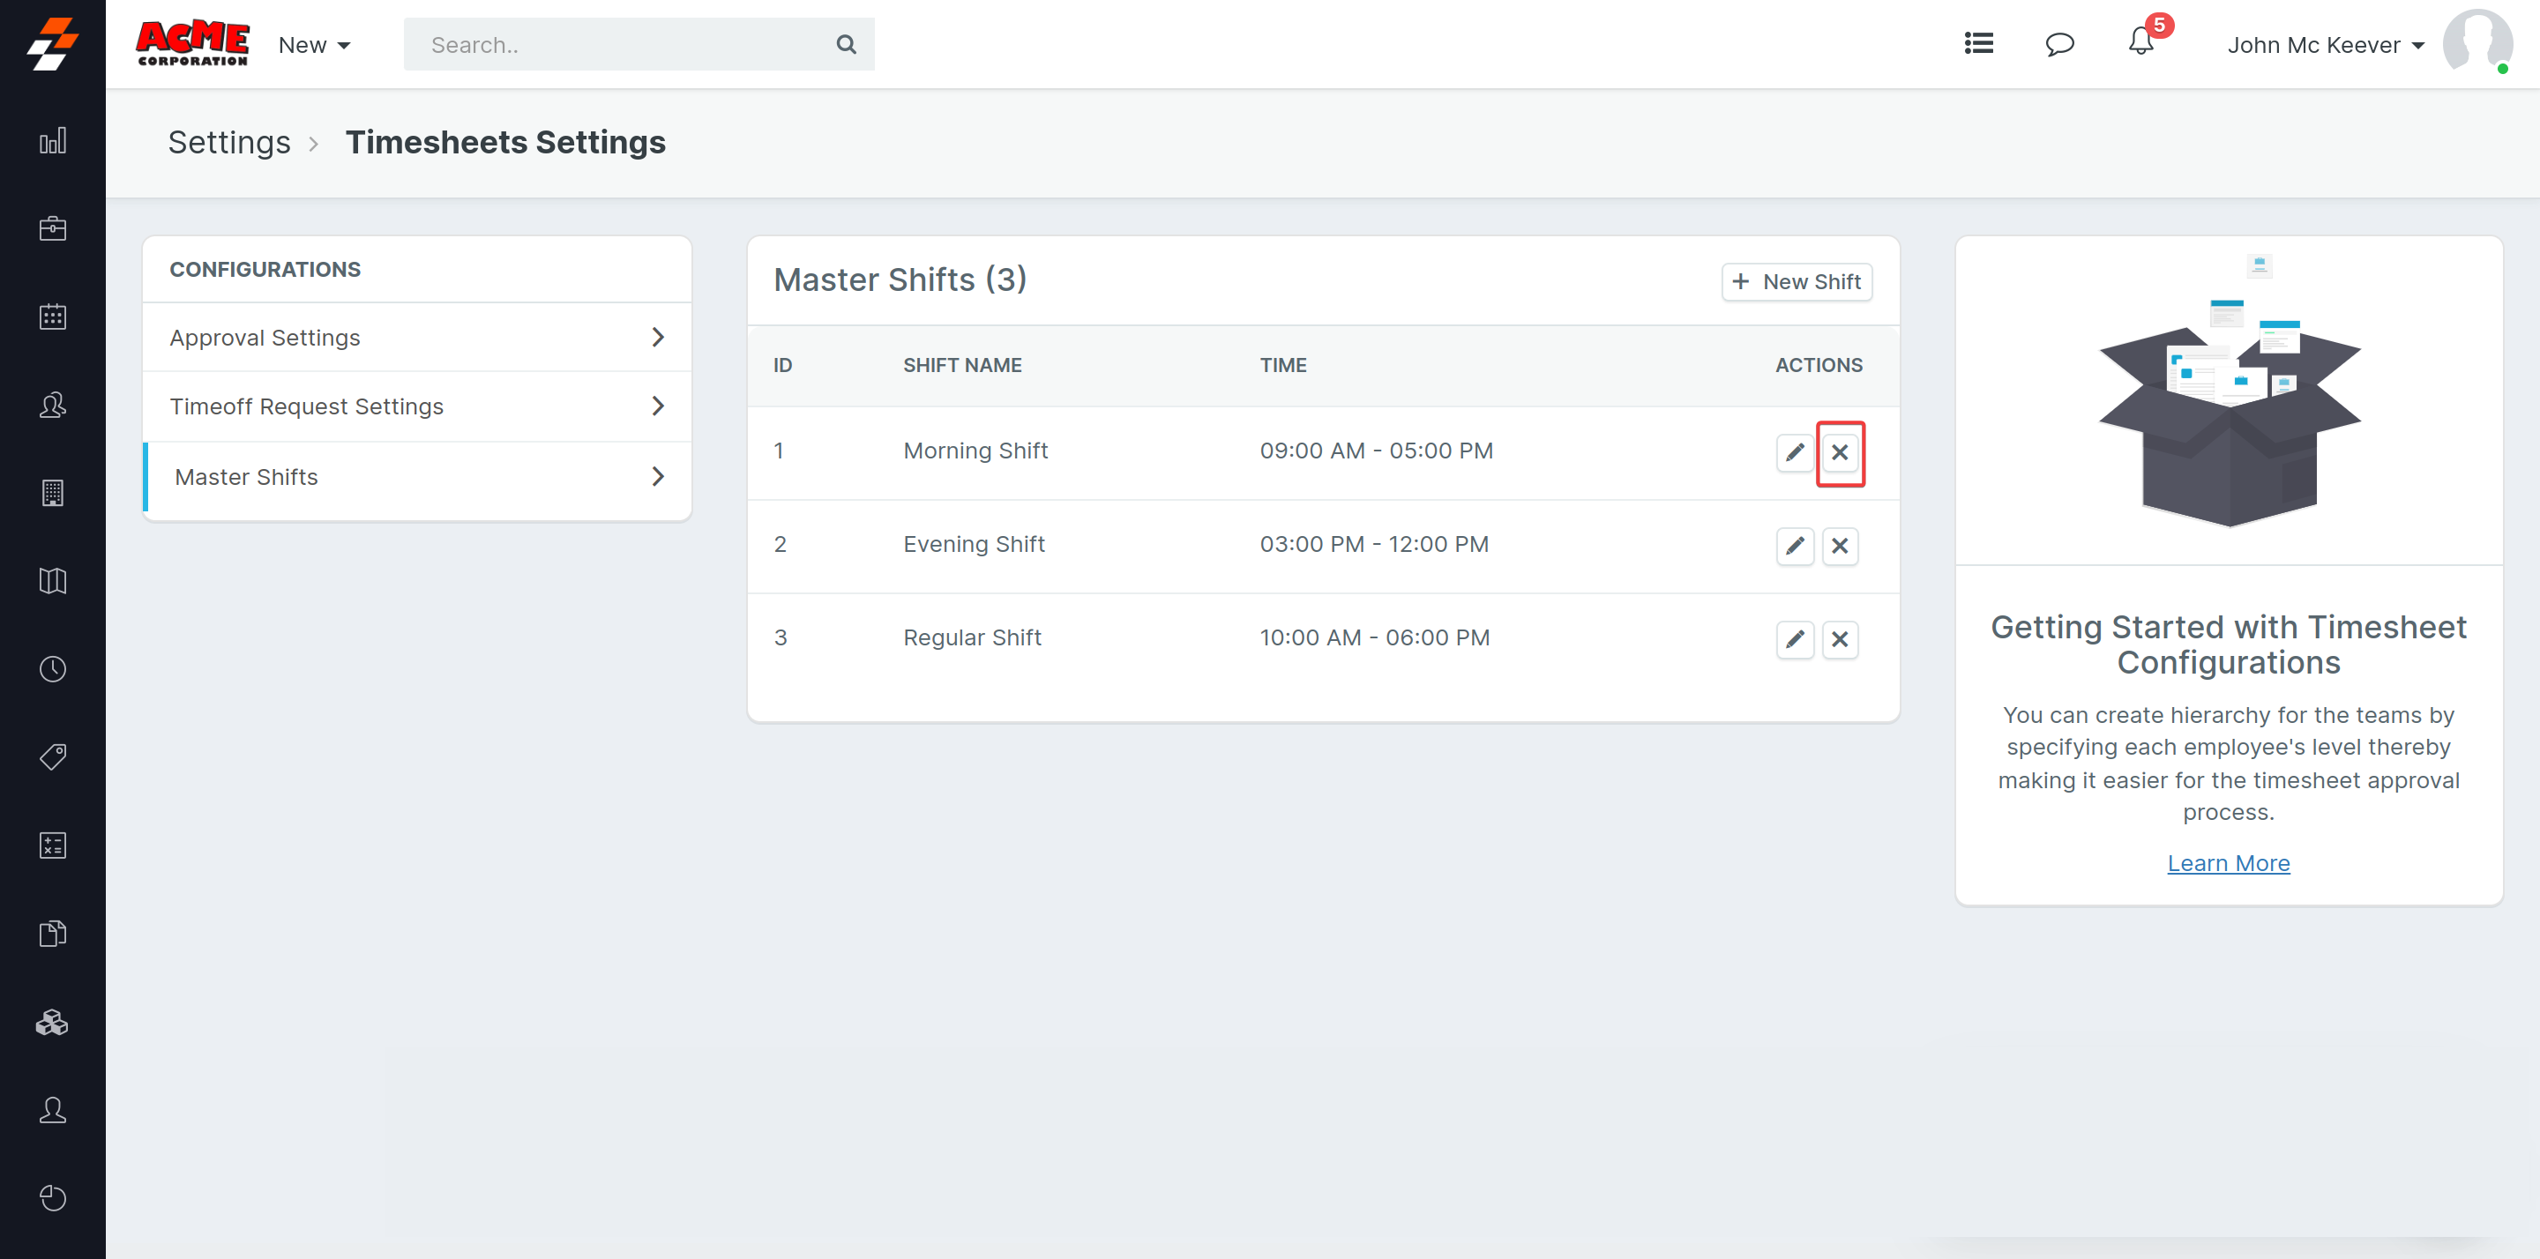Image resolution: width=2540 pixels, height=1259 pixels.
Task: Edit the Regular Shift with pencil icon
Action: click(x=1795, y=640)
